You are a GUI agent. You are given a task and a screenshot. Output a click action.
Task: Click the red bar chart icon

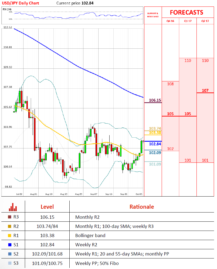(x=13, y=207)
